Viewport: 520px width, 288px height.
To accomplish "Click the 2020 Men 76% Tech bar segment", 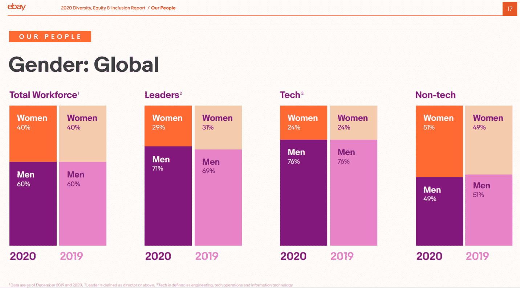I will pyautogui.click(x=303, y=192).
